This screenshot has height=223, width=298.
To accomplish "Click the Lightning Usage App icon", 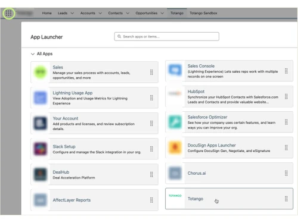I will [x=41, y=98].
